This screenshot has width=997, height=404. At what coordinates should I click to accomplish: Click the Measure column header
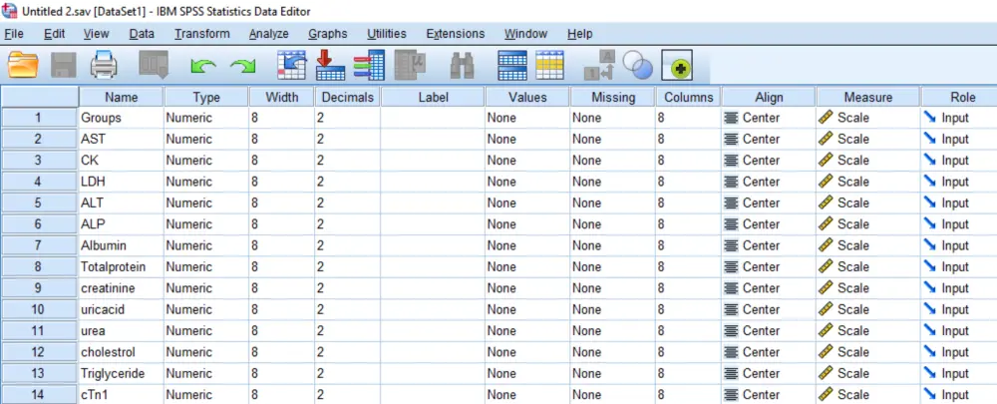tap(868, 98)
